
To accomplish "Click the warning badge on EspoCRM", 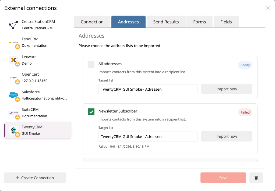I will (x=17, y=47).
